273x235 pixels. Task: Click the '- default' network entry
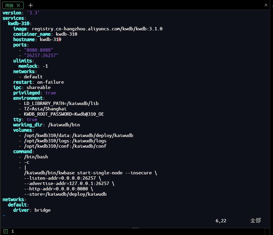coord(31,77)
